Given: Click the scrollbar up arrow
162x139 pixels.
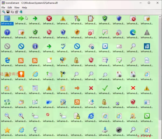Looking at the screenshot, I should point(160,17).
